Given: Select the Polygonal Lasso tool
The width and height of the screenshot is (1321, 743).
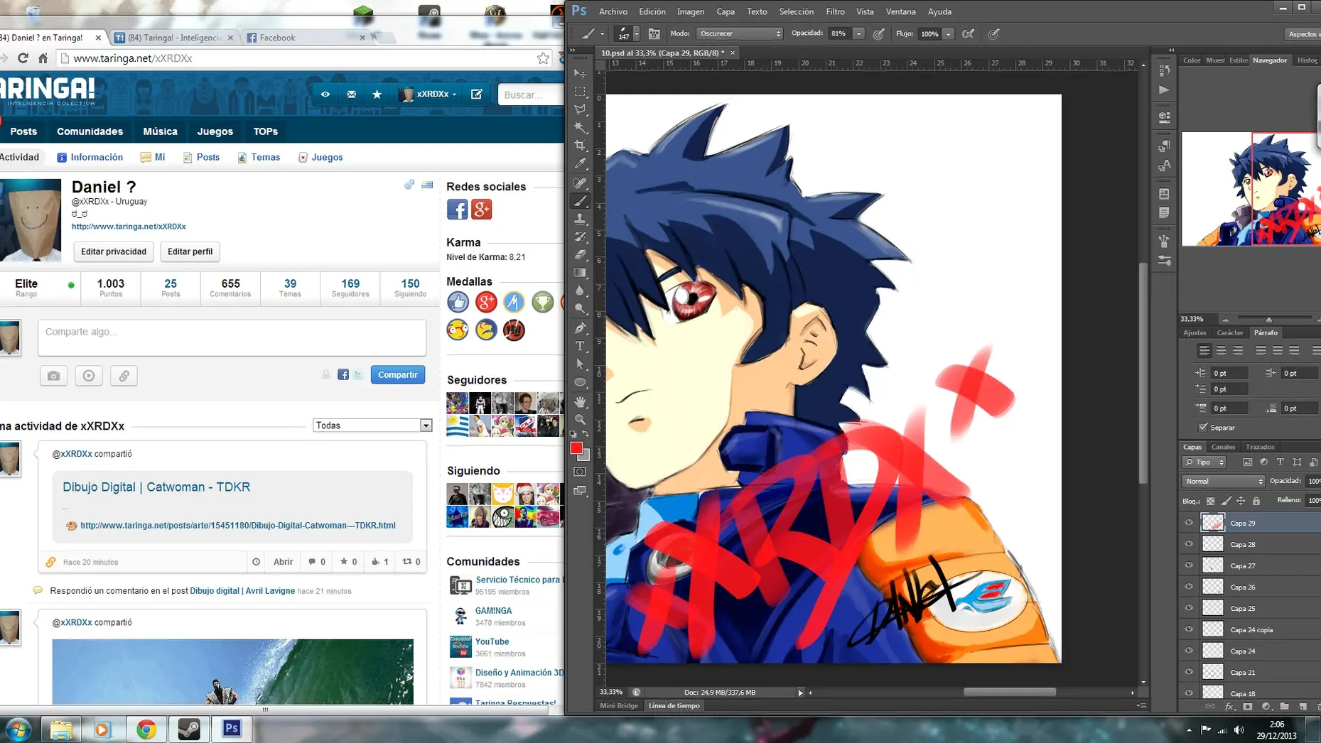Looking at the screenshot, I should 581,110.
